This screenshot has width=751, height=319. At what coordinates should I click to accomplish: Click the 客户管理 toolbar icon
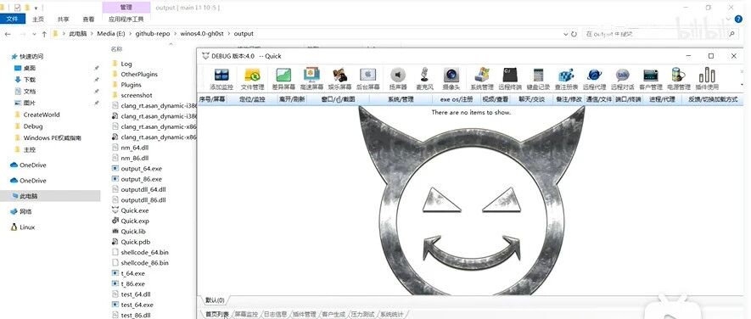[x=650, y=79]
